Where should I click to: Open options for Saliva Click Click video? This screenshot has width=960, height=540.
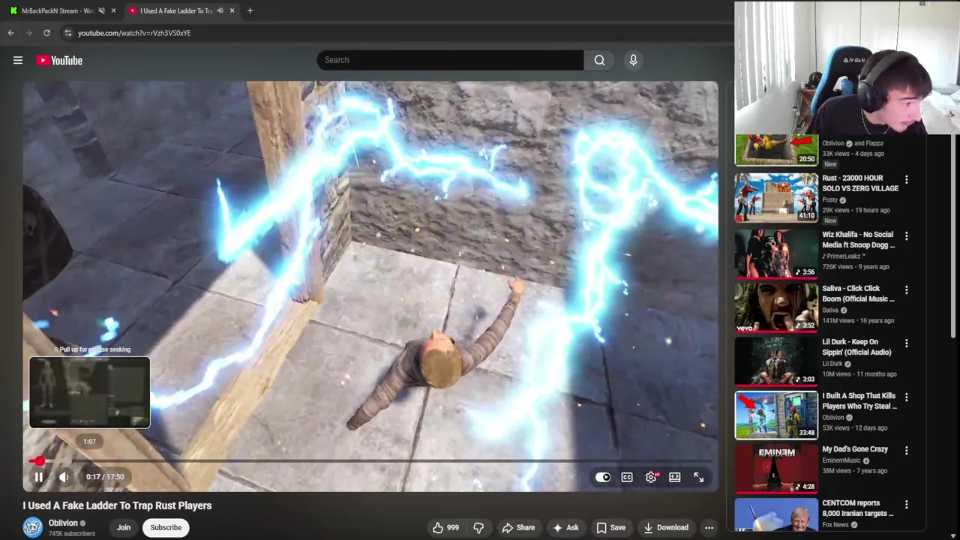click(x=906, y=289)
